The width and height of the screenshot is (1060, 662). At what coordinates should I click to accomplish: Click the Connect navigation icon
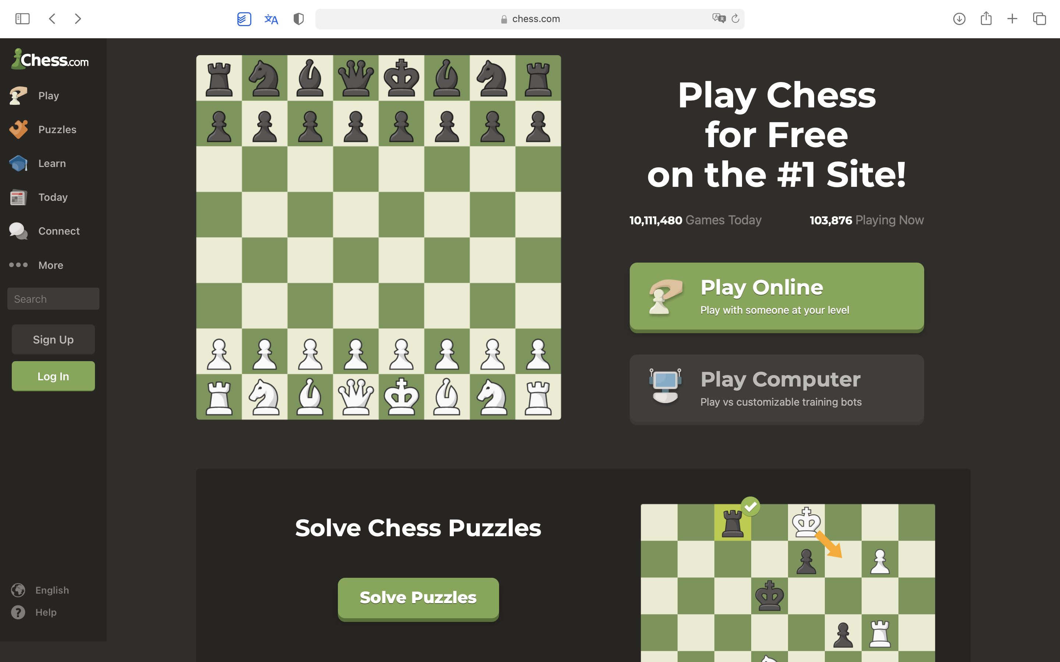pyautogui.click(x=19, y=231)
